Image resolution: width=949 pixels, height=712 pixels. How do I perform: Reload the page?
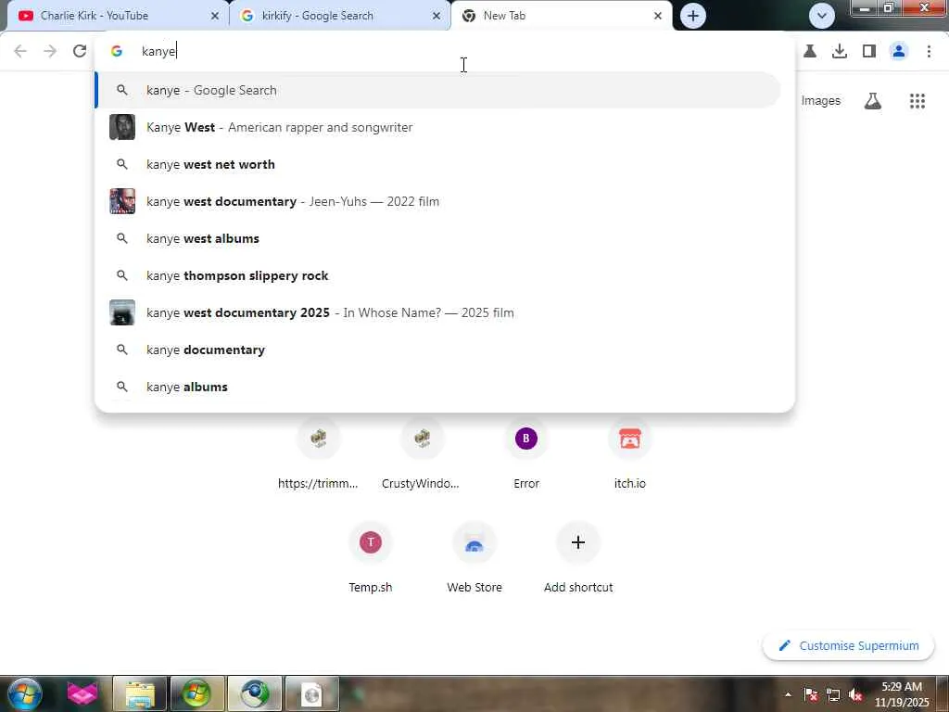click(80, 51)
